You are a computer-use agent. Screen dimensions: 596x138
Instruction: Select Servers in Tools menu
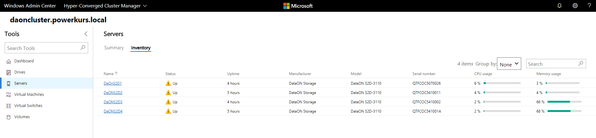21,83
